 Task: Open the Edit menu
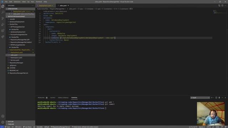point(11,2)
